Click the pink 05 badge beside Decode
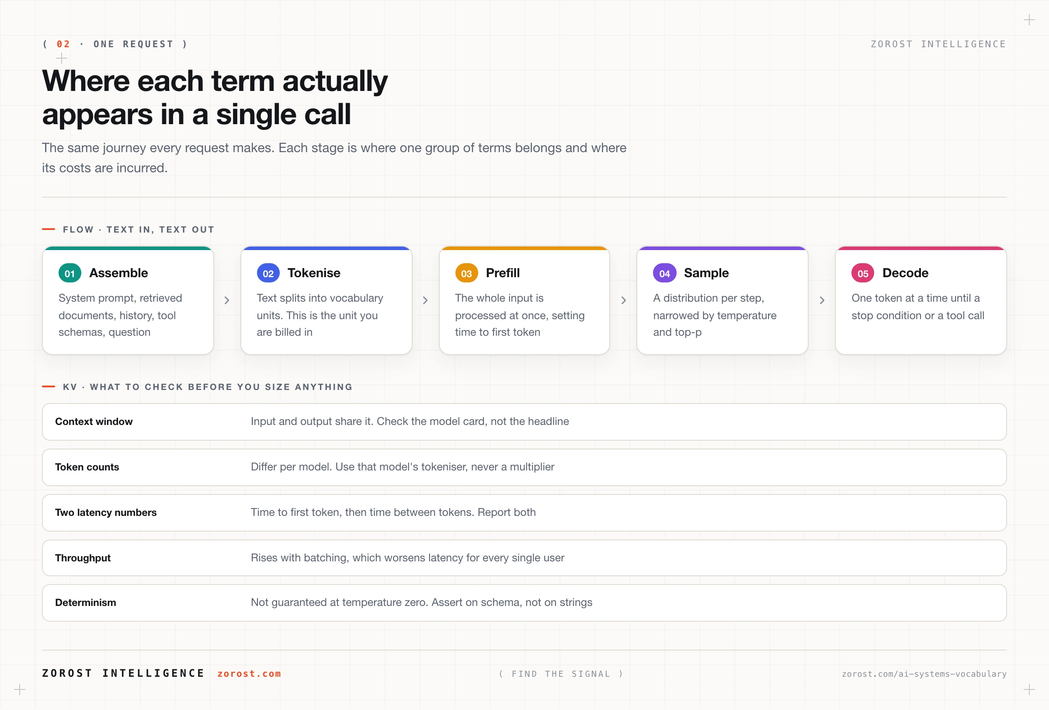The height and width of the screenshot is (710, 1049). [862, 273]
